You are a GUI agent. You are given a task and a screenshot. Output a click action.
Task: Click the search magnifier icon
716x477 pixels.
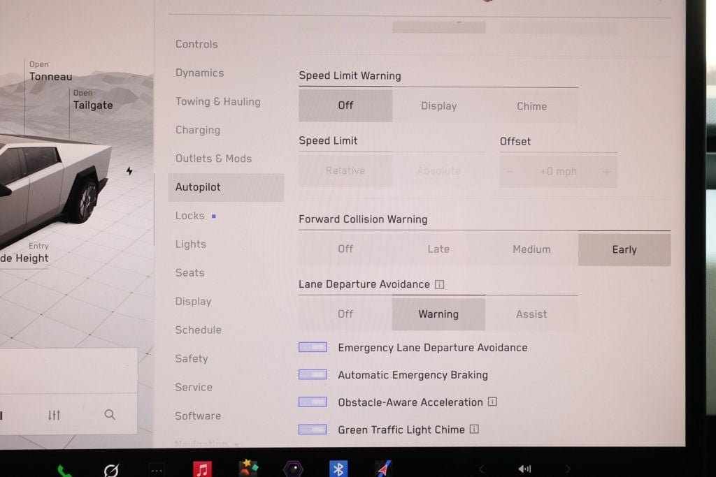[110, 415]
